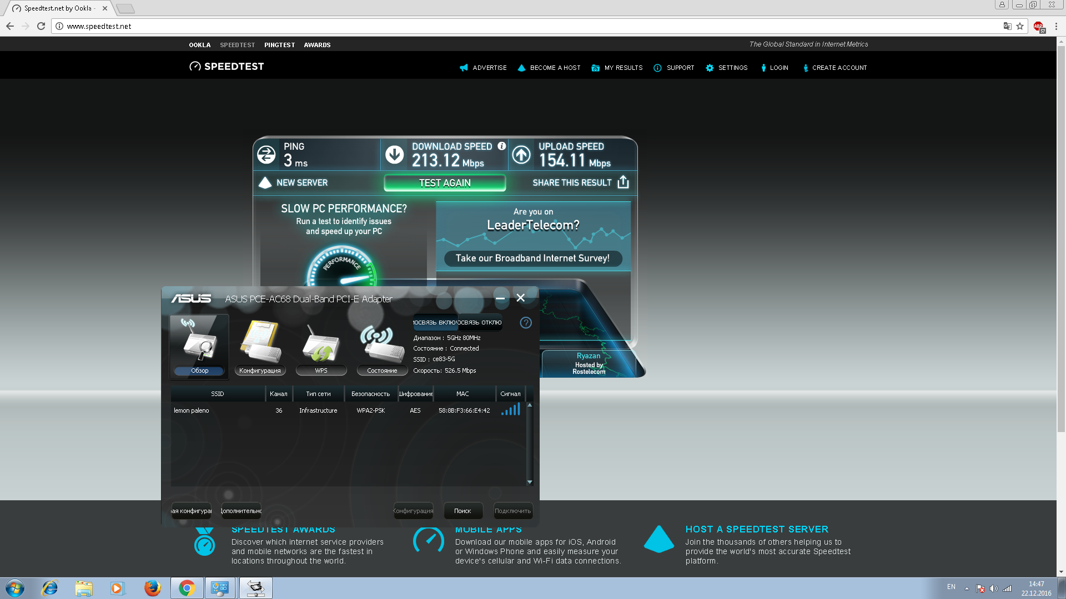Show hidden system tray icons arrow
This screenshot has height=599, width=1066.
click(x=967, y=588)
